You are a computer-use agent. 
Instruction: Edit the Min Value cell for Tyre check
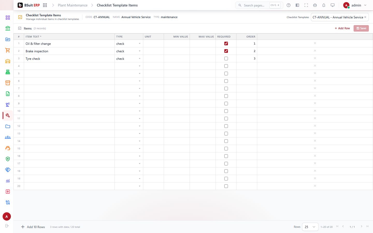pos(177,59)
